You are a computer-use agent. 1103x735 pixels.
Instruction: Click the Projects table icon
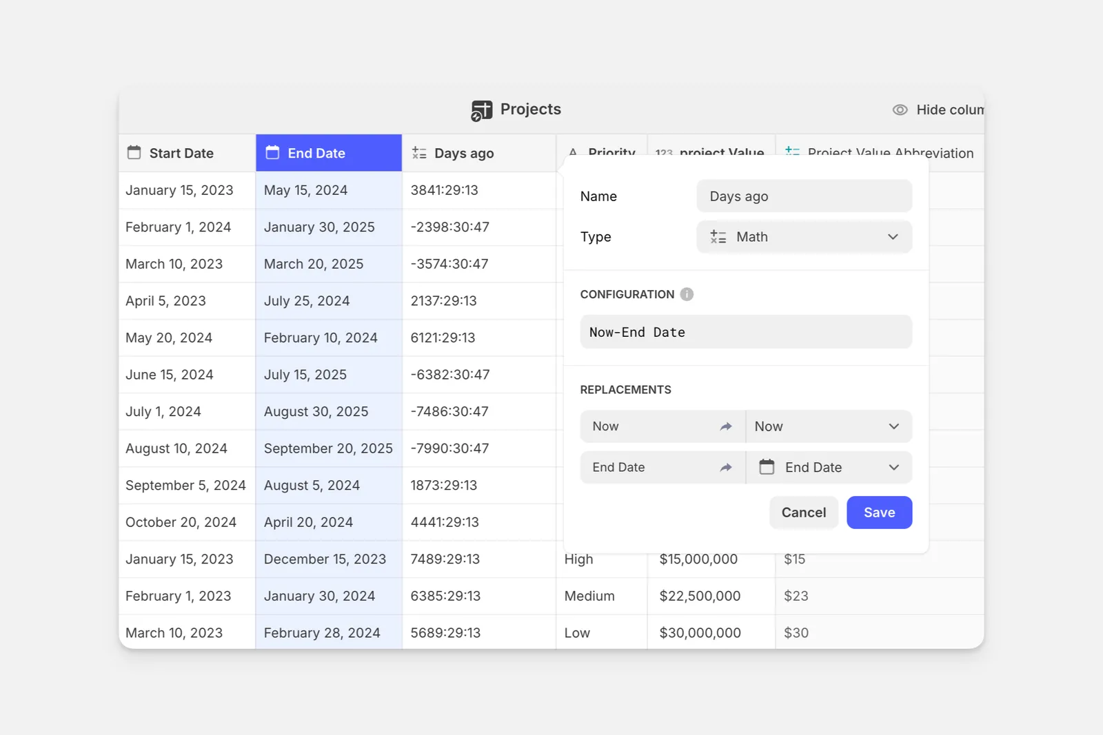pyautogui.click(x=481, y=110)
